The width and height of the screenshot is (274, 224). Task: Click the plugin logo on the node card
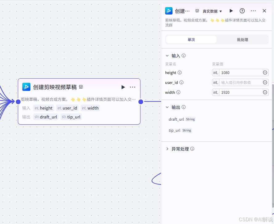(26, 87)
